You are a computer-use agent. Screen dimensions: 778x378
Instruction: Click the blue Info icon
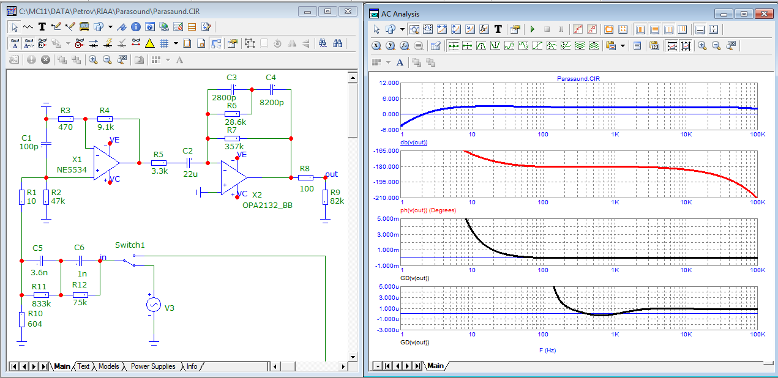click(135, 27)
